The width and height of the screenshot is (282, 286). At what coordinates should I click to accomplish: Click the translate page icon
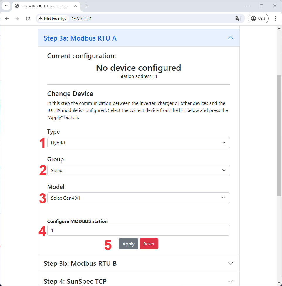pyautogui.click(x=238, y=18)
